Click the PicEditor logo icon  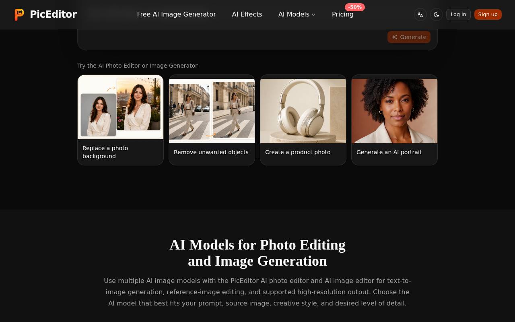pos(19,14)
